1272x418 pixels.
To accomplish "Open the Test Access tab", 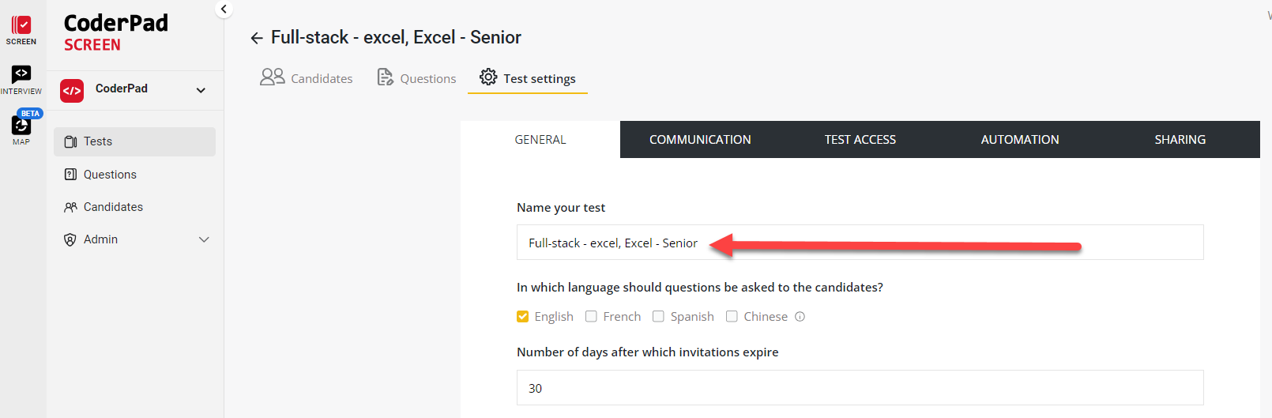I will (x=860, y=140).
